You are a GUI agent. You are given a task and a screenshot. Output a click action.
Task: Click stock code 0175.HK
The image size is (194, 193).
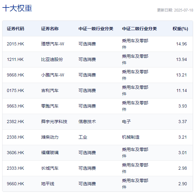pos(15,90)
